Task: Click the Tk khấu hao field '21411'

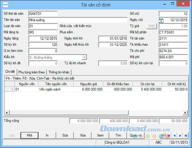Action: click(173, 45)
